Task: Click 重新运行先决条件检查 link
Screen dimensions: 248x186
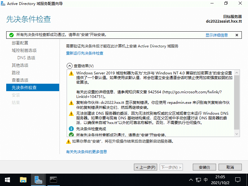Action: 85,53
